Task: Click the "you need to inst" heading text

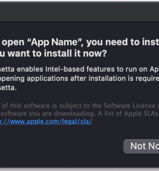Action: [x=123, y=42]
